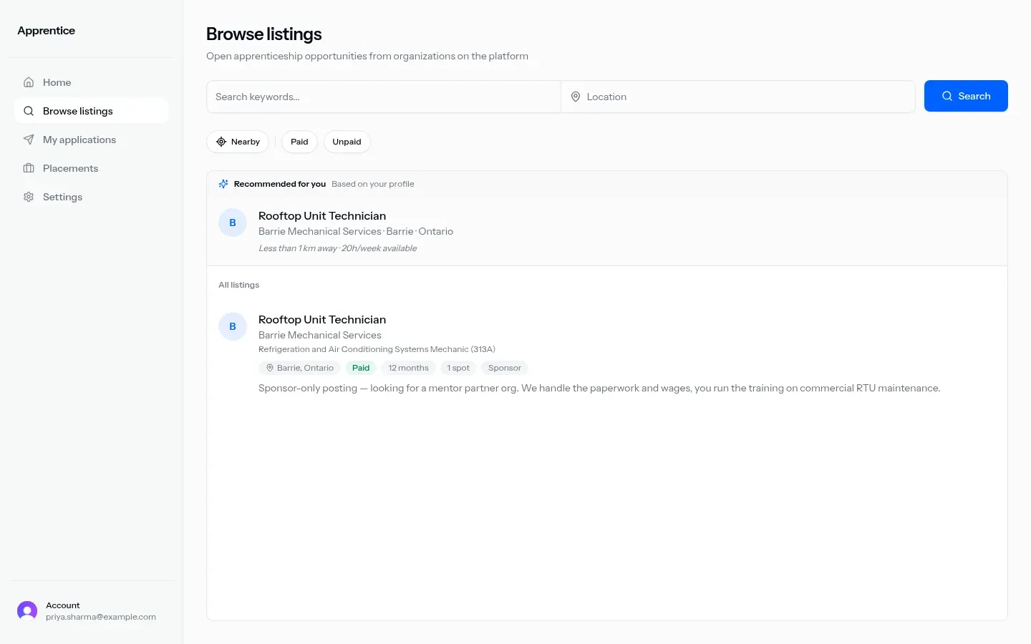The height and width of the screenshot is (644, 1031).
Task: Click the Apprentice logo text
Action: point(46,30)
